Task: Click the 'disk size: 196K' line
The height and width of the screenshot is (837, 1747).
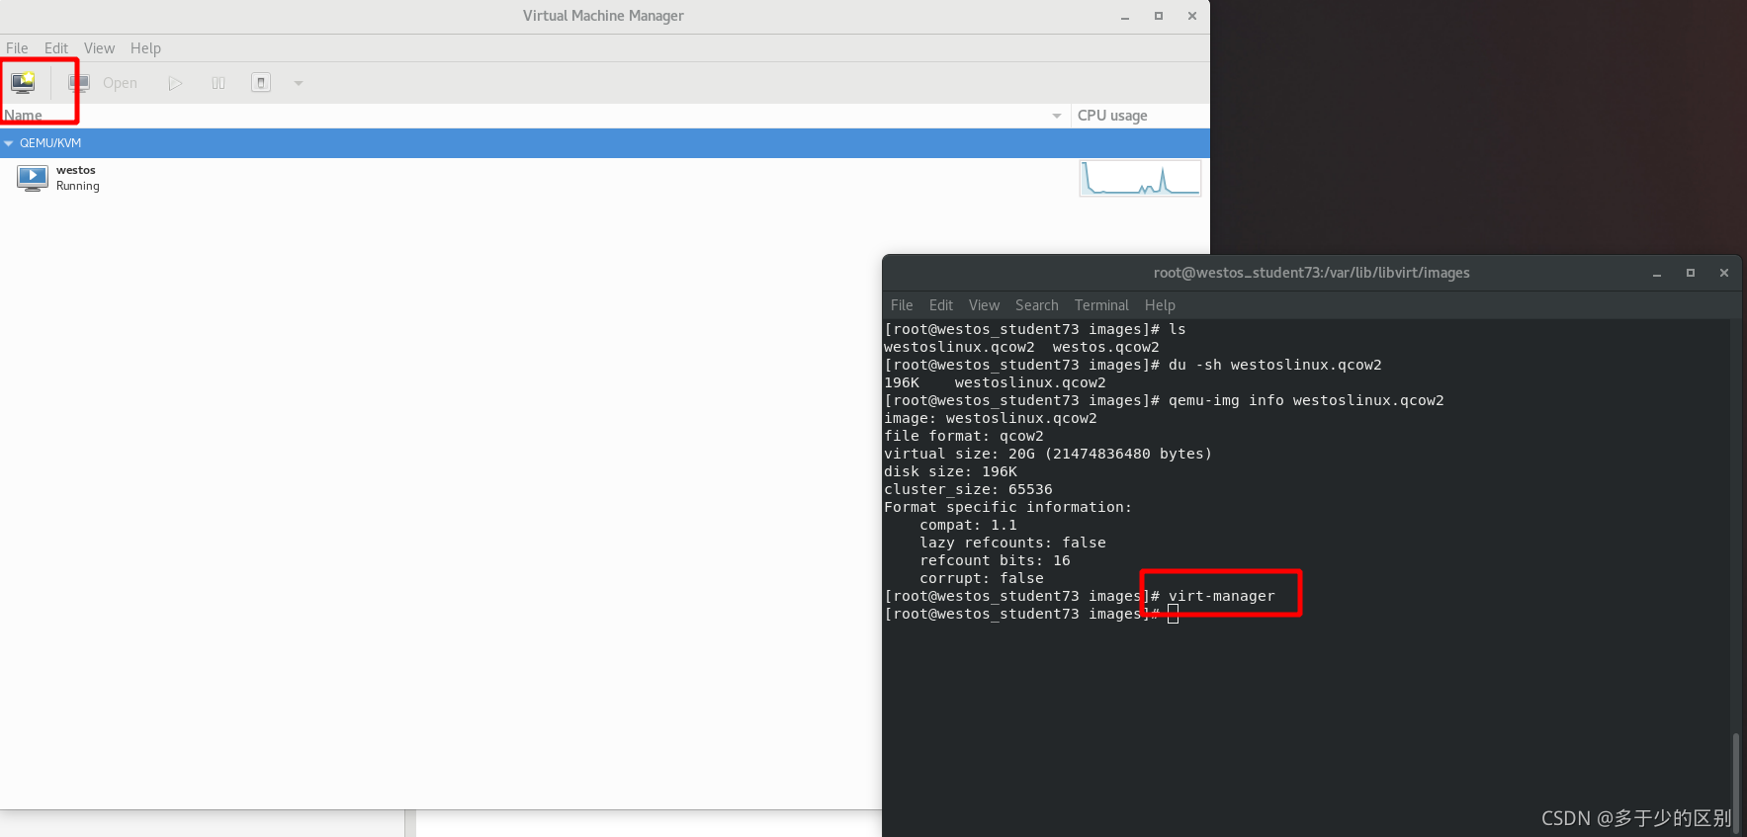Action: point(950,471)
